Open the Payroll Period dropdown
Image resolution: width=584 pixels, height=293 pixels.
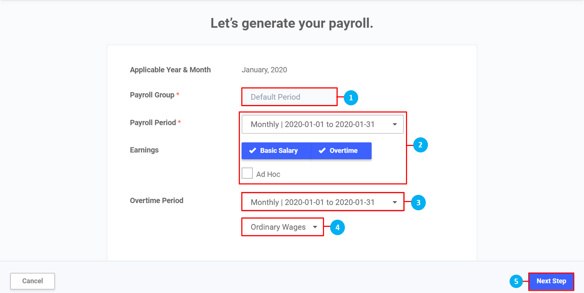322,124
